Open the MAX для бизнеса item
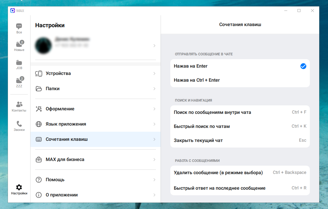The height and width of the screenshot is (209, 328). (65, 160)
